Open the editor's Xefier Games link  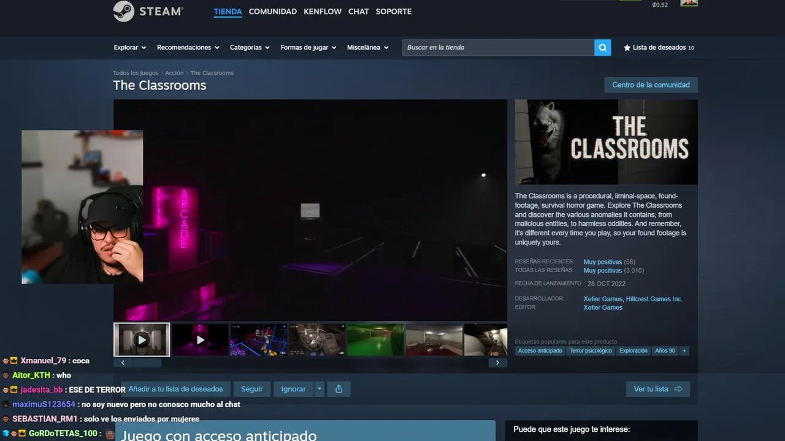[x=603, y=308]
